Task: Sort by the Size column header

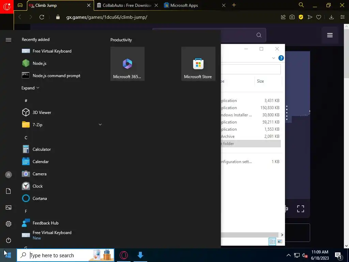Action: [268, 81]
